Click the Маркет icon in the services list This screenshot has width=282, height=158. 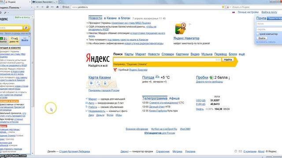point(86,99)
